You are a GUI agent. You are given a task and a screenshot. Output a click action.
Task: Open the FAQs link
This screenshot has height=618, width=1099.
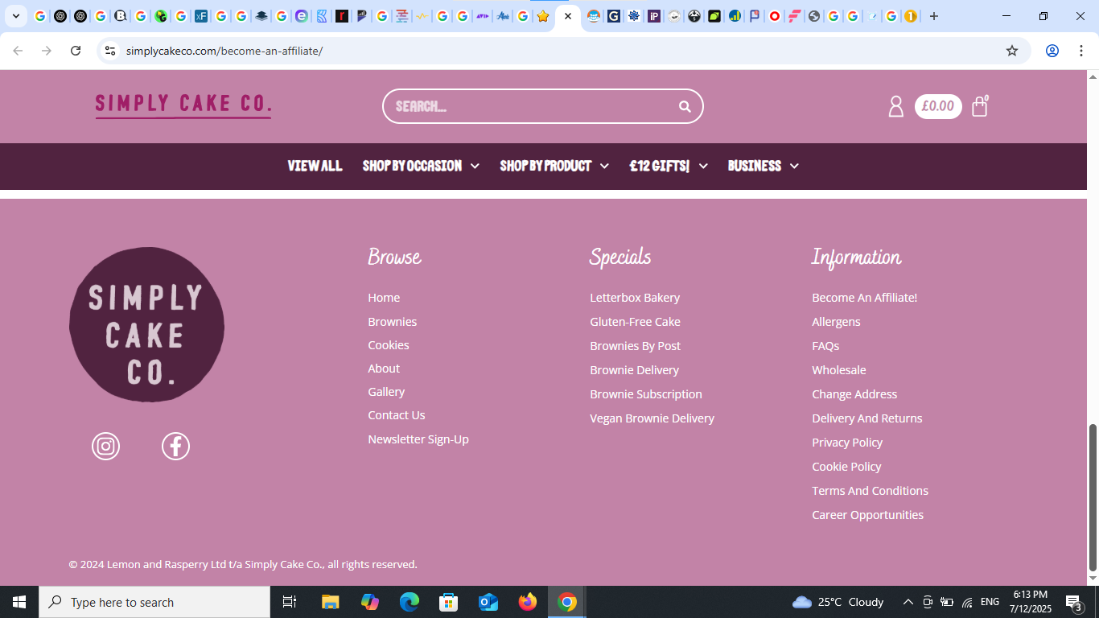(825, 346)
